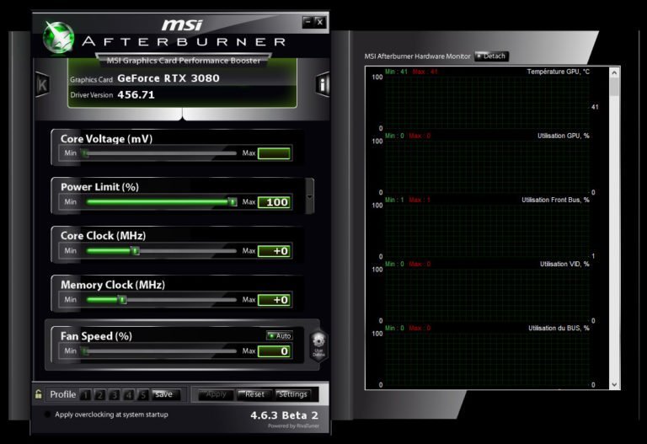Close the Afterburner window
This screenshot has width=647, height=444.
pyautogui.click(x=320, y=21)
